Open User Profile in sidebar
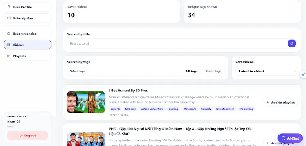 (x=28, y=7)
